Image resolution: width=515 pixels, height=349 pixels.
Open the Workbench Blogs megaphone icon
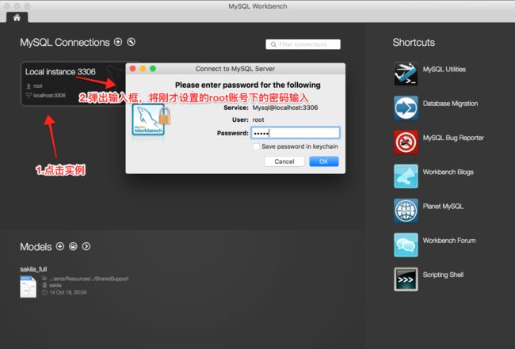(406, 176)
